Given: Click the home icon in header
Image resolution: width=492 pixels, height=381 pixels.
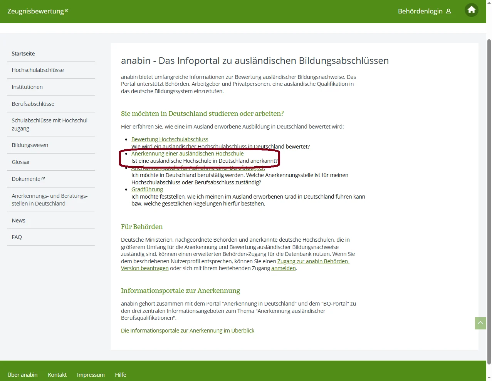Looking at the screenshot, I should [471, 10].
